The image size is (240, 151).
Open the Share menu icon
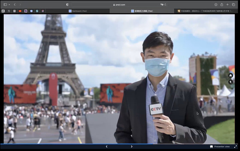(x=222, y=4)
